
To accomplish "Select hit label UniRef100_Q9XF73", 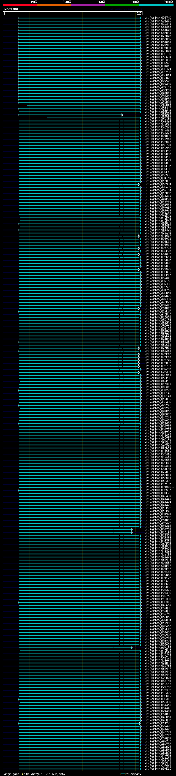I will [158, 493].
